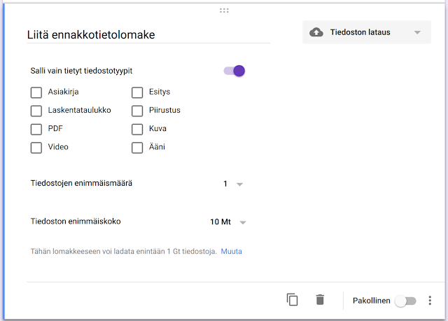This screenshot has height=321, width=448.
Task: Expand the Tiedostojen enimmäismäärä dropdown
Action: click(233, 184)
